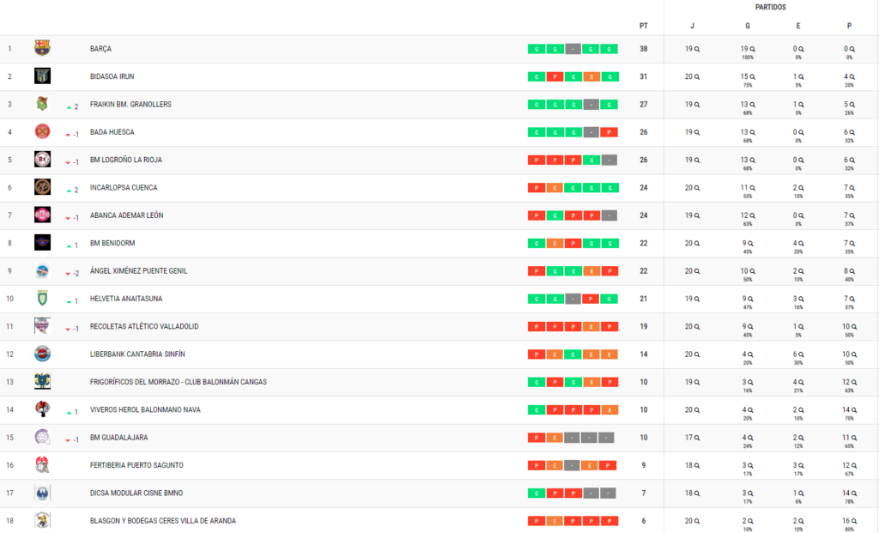The width and height of the screenshot is (879, 533).
Task: Open the Recoletas Atlético Valladolid team link
Action: coord(144,326)
